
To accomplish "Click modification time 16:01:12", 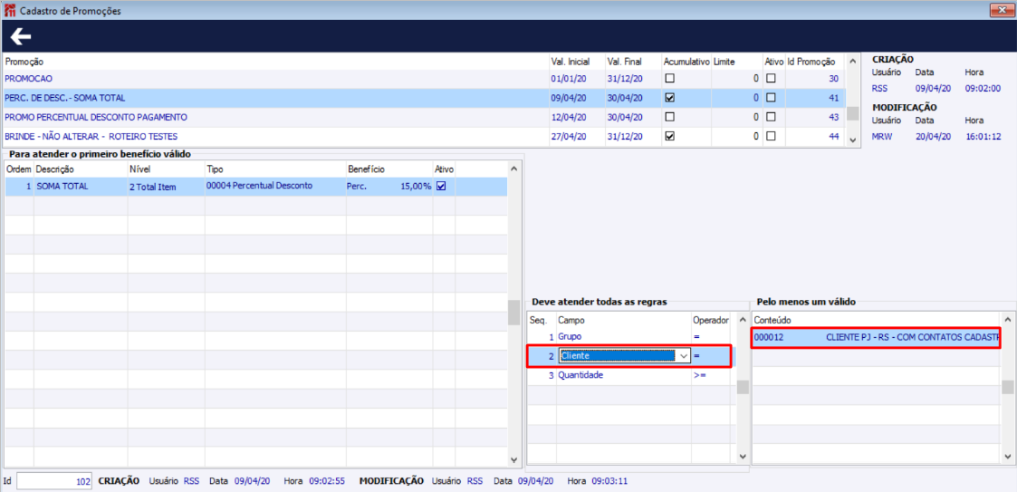I will click(x=983, y=136).
